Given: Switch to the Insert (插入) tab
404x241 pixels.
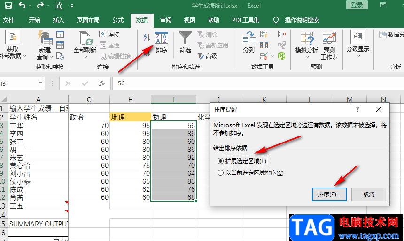Looking at the screenshot, I should tap(59, 20).
